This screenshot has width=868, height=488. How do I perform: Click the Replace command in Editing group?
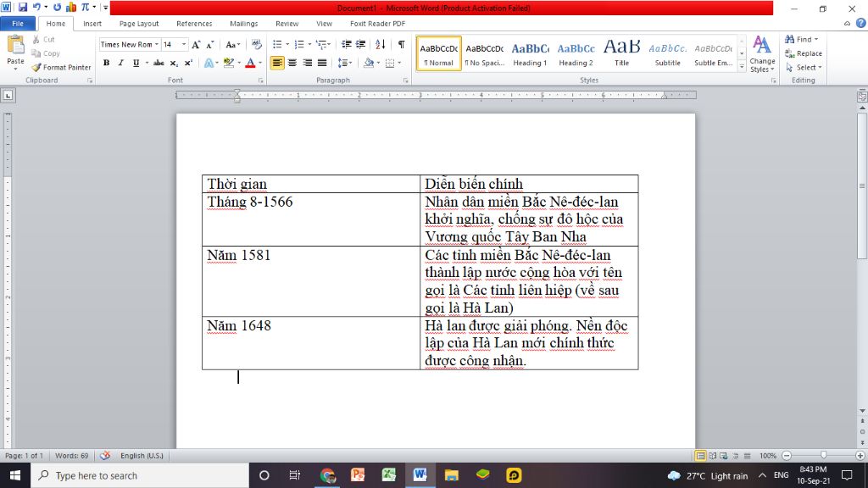pos(804,53)
